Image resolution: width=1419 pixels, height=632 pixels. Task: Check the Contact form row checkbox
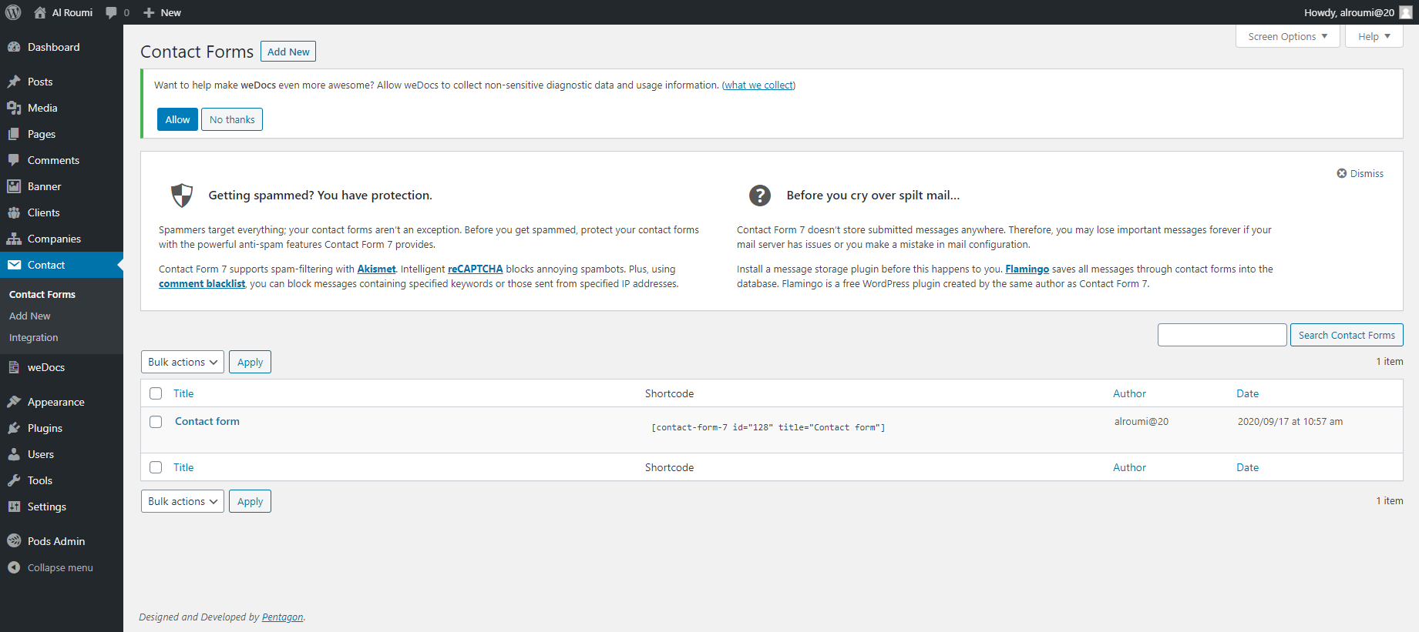(156, 422)
